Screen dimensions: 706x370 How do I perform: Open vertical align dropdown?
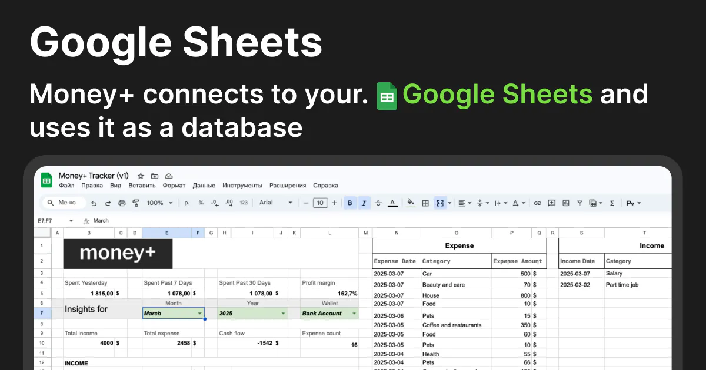pyautogui.click(x=482, y=203)
